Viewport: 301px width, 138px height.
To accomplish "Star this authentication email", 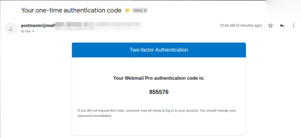I will [x=270, y=26].
